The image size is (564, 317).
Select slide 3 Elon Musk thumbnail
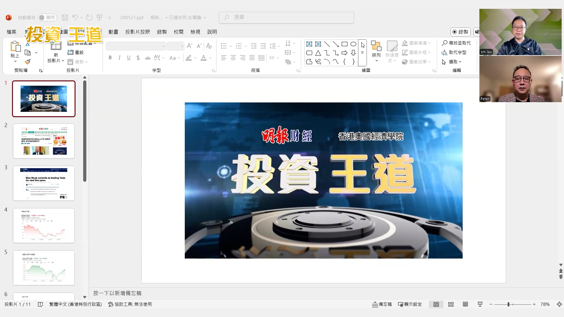[x=44, y=183]
